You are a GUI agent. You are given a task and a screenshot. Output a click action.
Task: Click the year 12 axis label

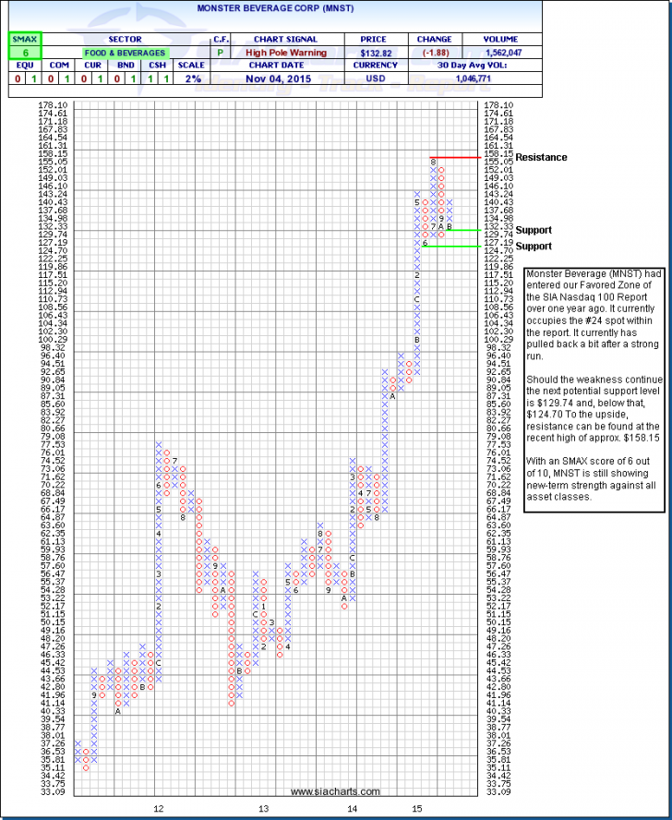159,809
